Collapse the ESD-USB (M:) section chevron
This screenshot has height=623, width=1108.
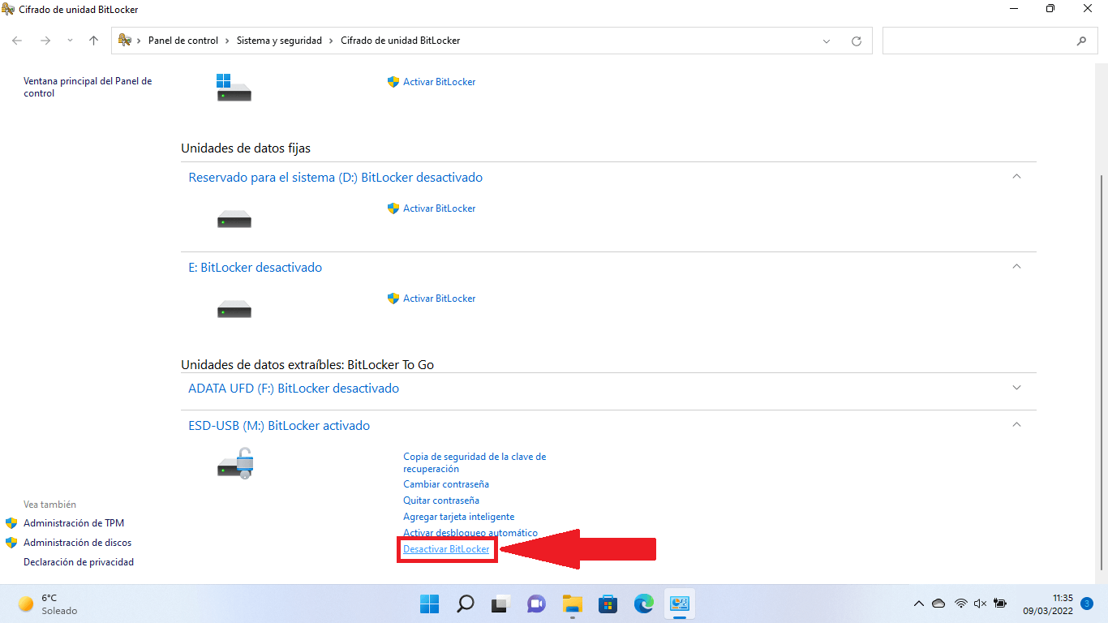(1016, 424)
